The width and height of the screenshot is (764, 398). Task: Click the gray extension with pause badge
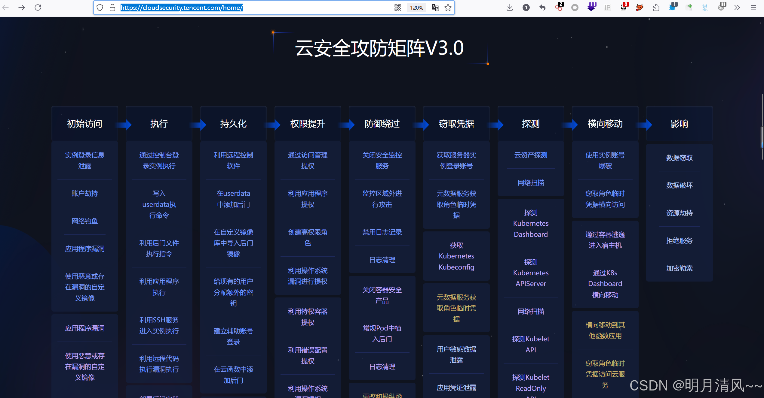[x=721, y=7]
